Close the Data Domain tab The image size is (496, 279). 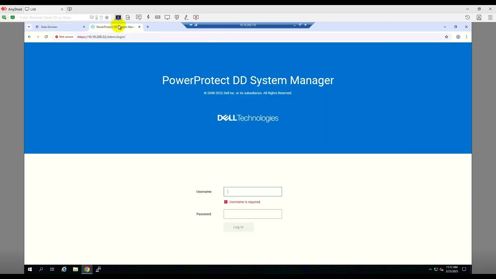(84, 27)
